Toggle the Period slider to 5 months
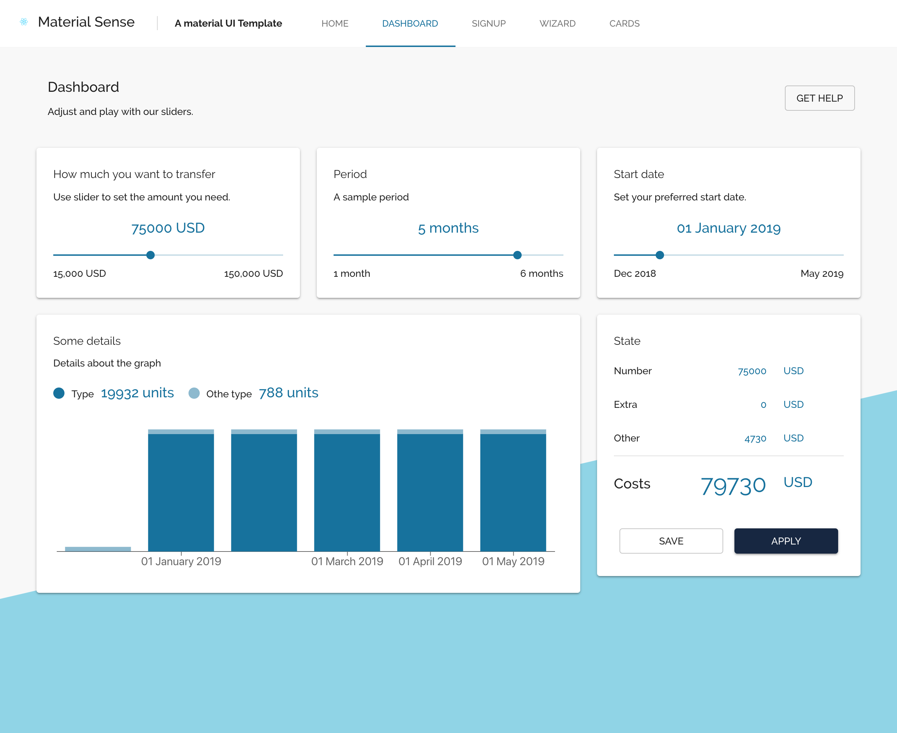 click(x=517, y=255)
